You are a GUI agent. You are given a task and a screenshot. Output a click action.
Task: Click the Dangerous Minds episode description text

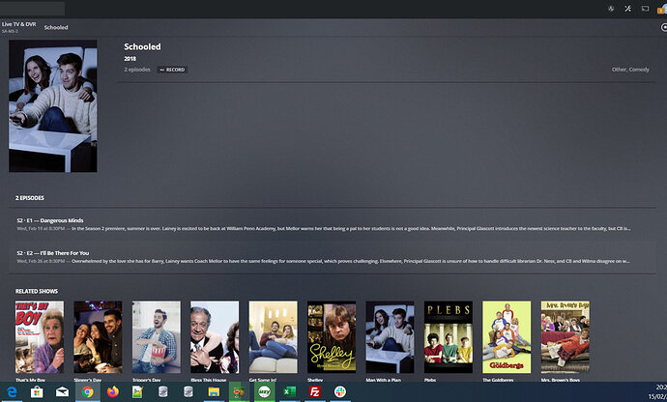[x=351, y=228]
